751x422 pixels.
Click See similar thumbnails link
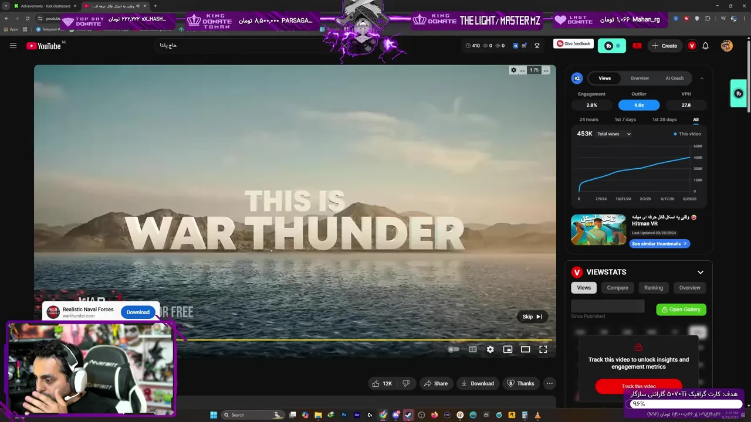tap(659, 244)
